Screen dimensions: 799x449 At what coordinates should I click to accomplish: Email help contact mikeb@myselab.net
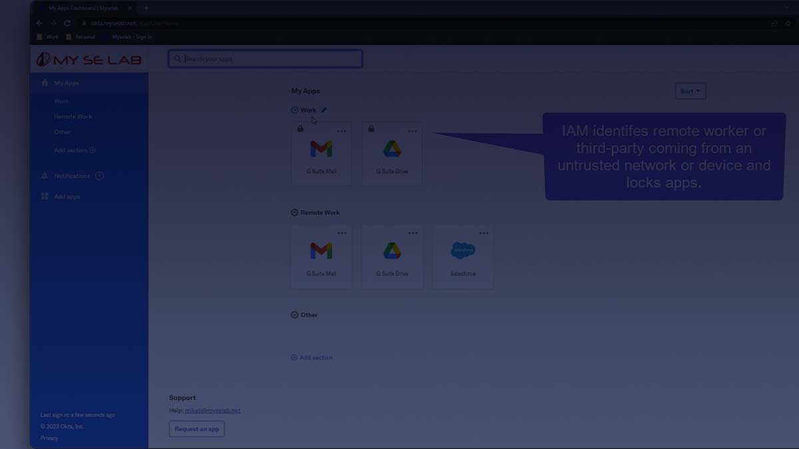click(212, 411)
